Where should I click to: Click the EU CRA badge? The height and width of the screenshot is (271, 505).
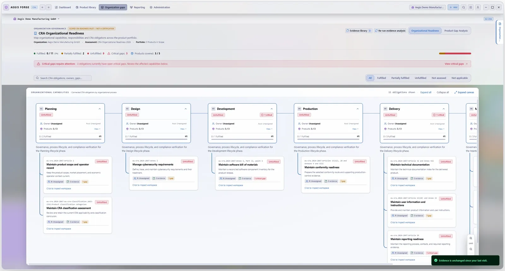(488, 19)
